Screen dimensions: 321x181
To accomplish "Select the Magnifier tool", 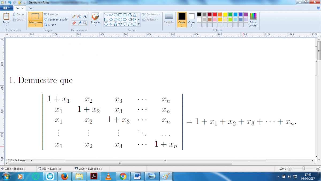I will coord(85,23).
